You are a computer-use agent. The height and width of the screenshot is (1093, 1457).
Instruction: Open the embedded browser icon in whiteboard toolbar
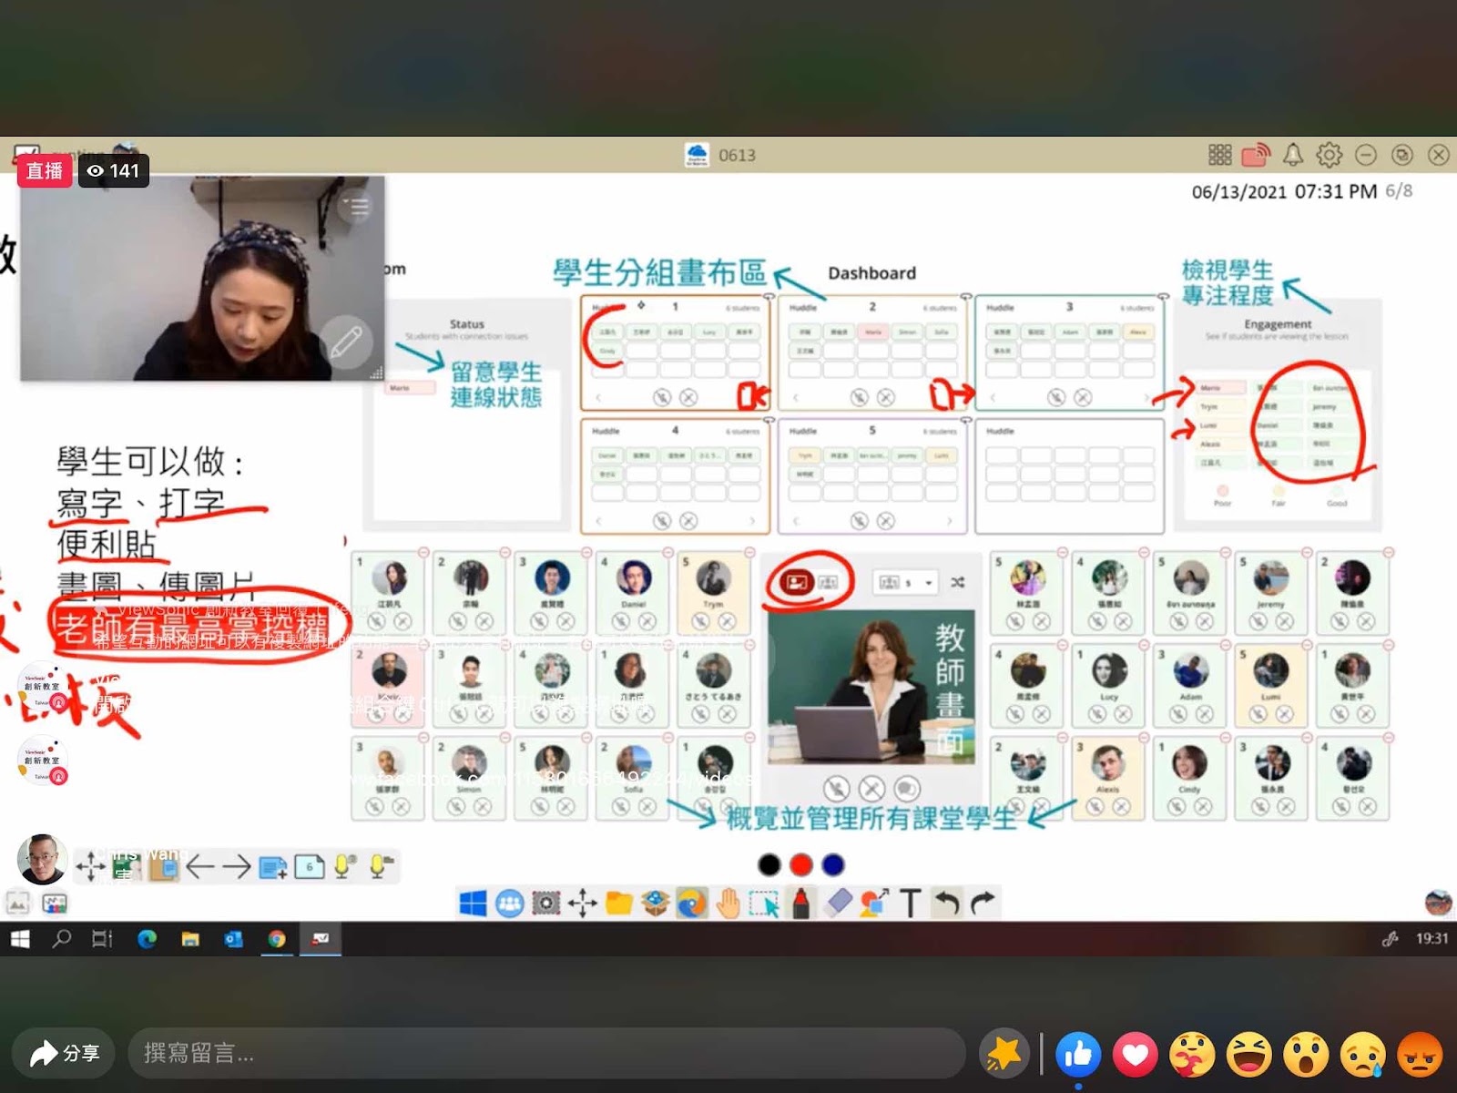[x=691, y=903]
